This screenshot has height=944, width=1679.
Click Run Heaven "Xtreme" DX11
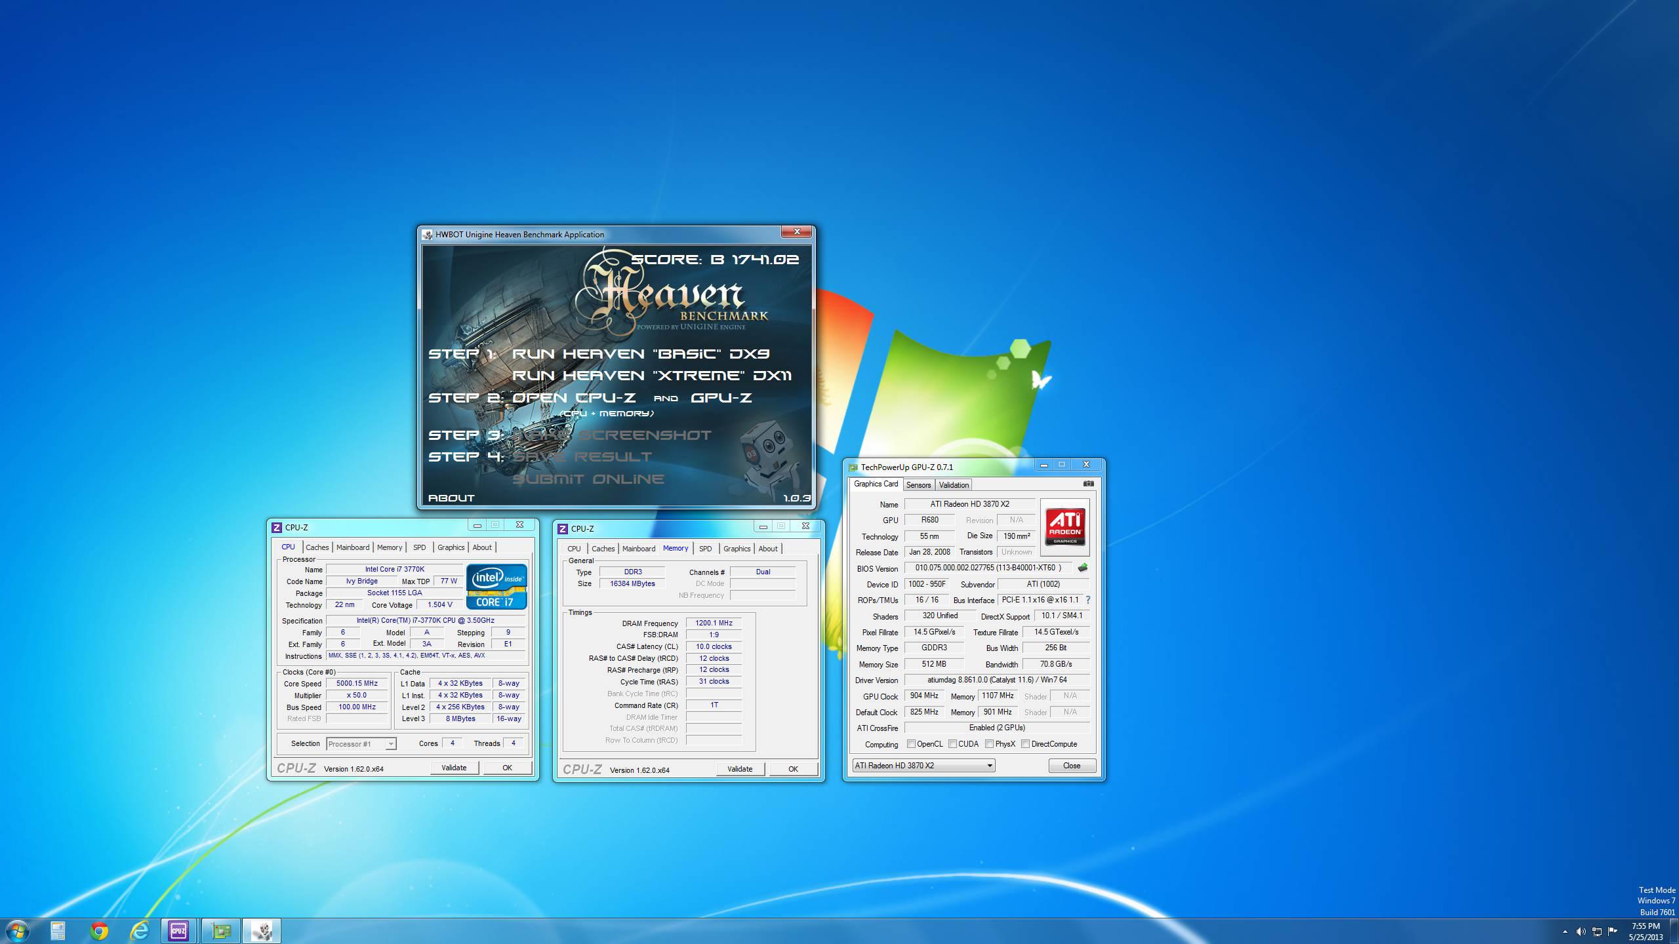(652, 376)
